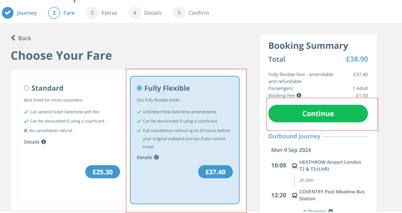Screen dimensions: 402x213
Task: Click bus icon next to Heathrow departure
Action: click(x=294, y=166)
